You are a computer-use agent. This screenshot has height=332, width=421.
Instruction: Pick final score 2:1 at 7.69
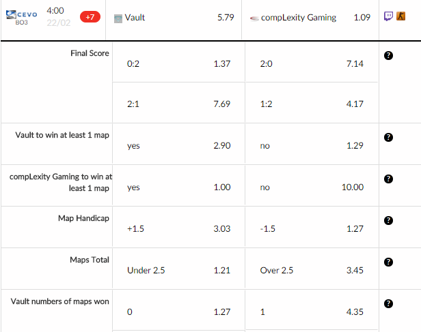(x=178, y=104)
